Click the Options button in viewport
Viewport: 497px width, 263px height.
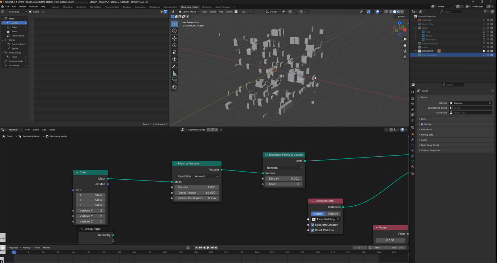click(x=402, y=16)
